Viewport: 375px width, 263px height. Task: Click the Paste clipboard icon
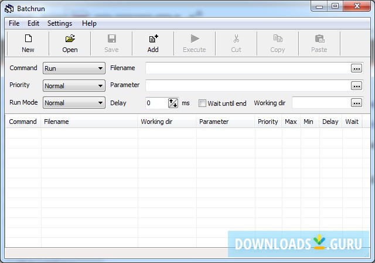coord(319,39)
